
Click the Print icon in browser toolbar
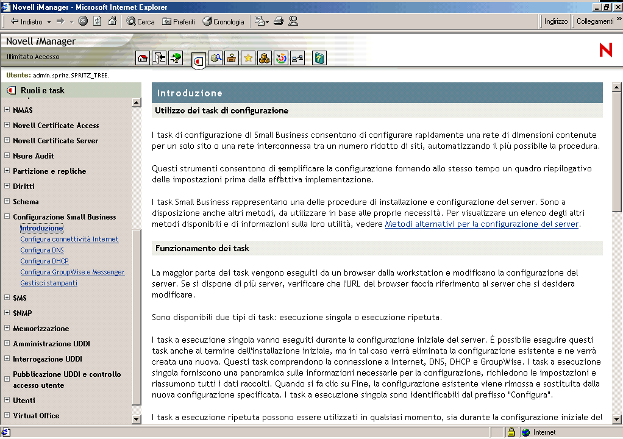point(279,21)
